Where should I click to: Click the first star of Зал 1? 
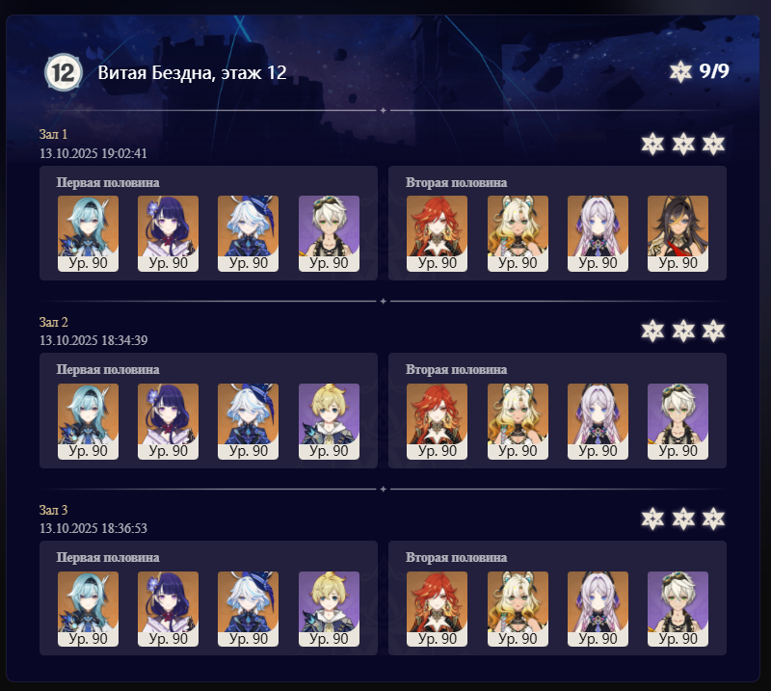653,145
